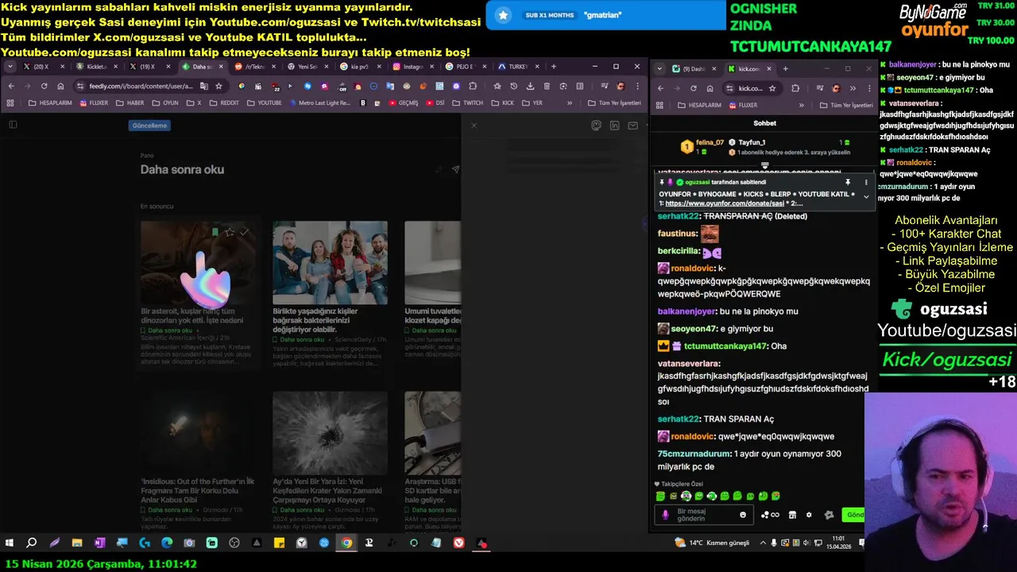Open REDDIT bookmarks folder
This screenshot has width=1017, height=572.
point(224,103)
